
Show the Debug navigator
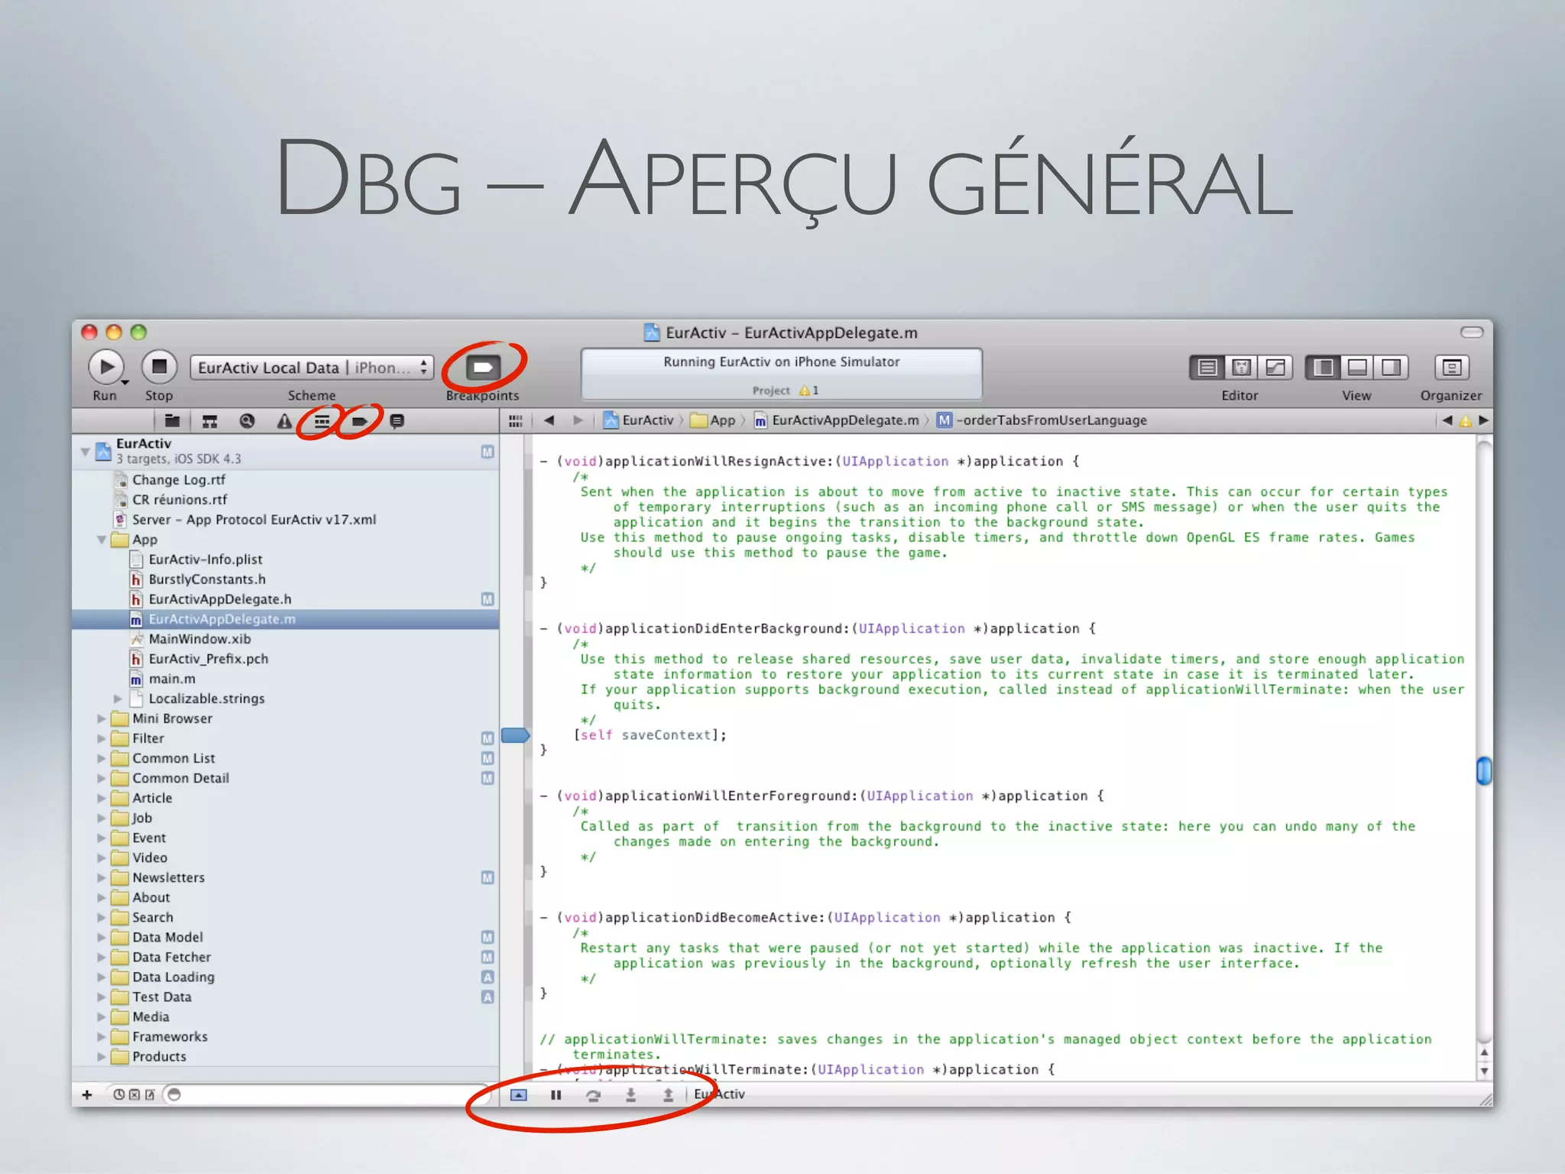point(322,420)
